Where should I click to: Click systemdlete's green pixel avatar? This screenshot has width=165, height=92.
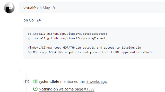[35, 81]
